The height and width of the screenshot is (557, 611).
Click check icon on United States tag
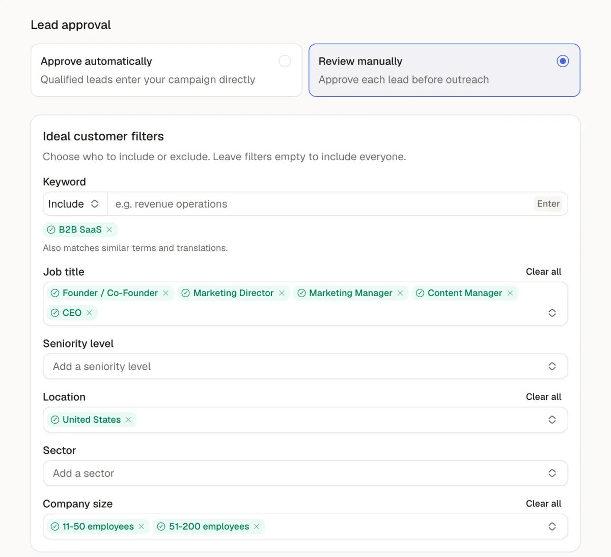[55, 420]
